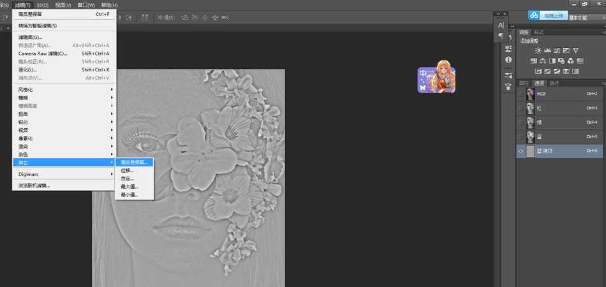Add a Color Balance (scales) adjustment
Image resolution: width=606 pixels, height=287 pixels.
point(543,61)
